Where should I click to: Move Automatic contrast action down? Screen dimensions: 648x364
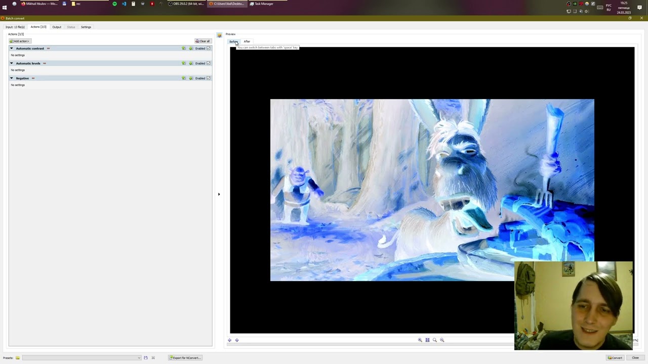click(191, 49)
